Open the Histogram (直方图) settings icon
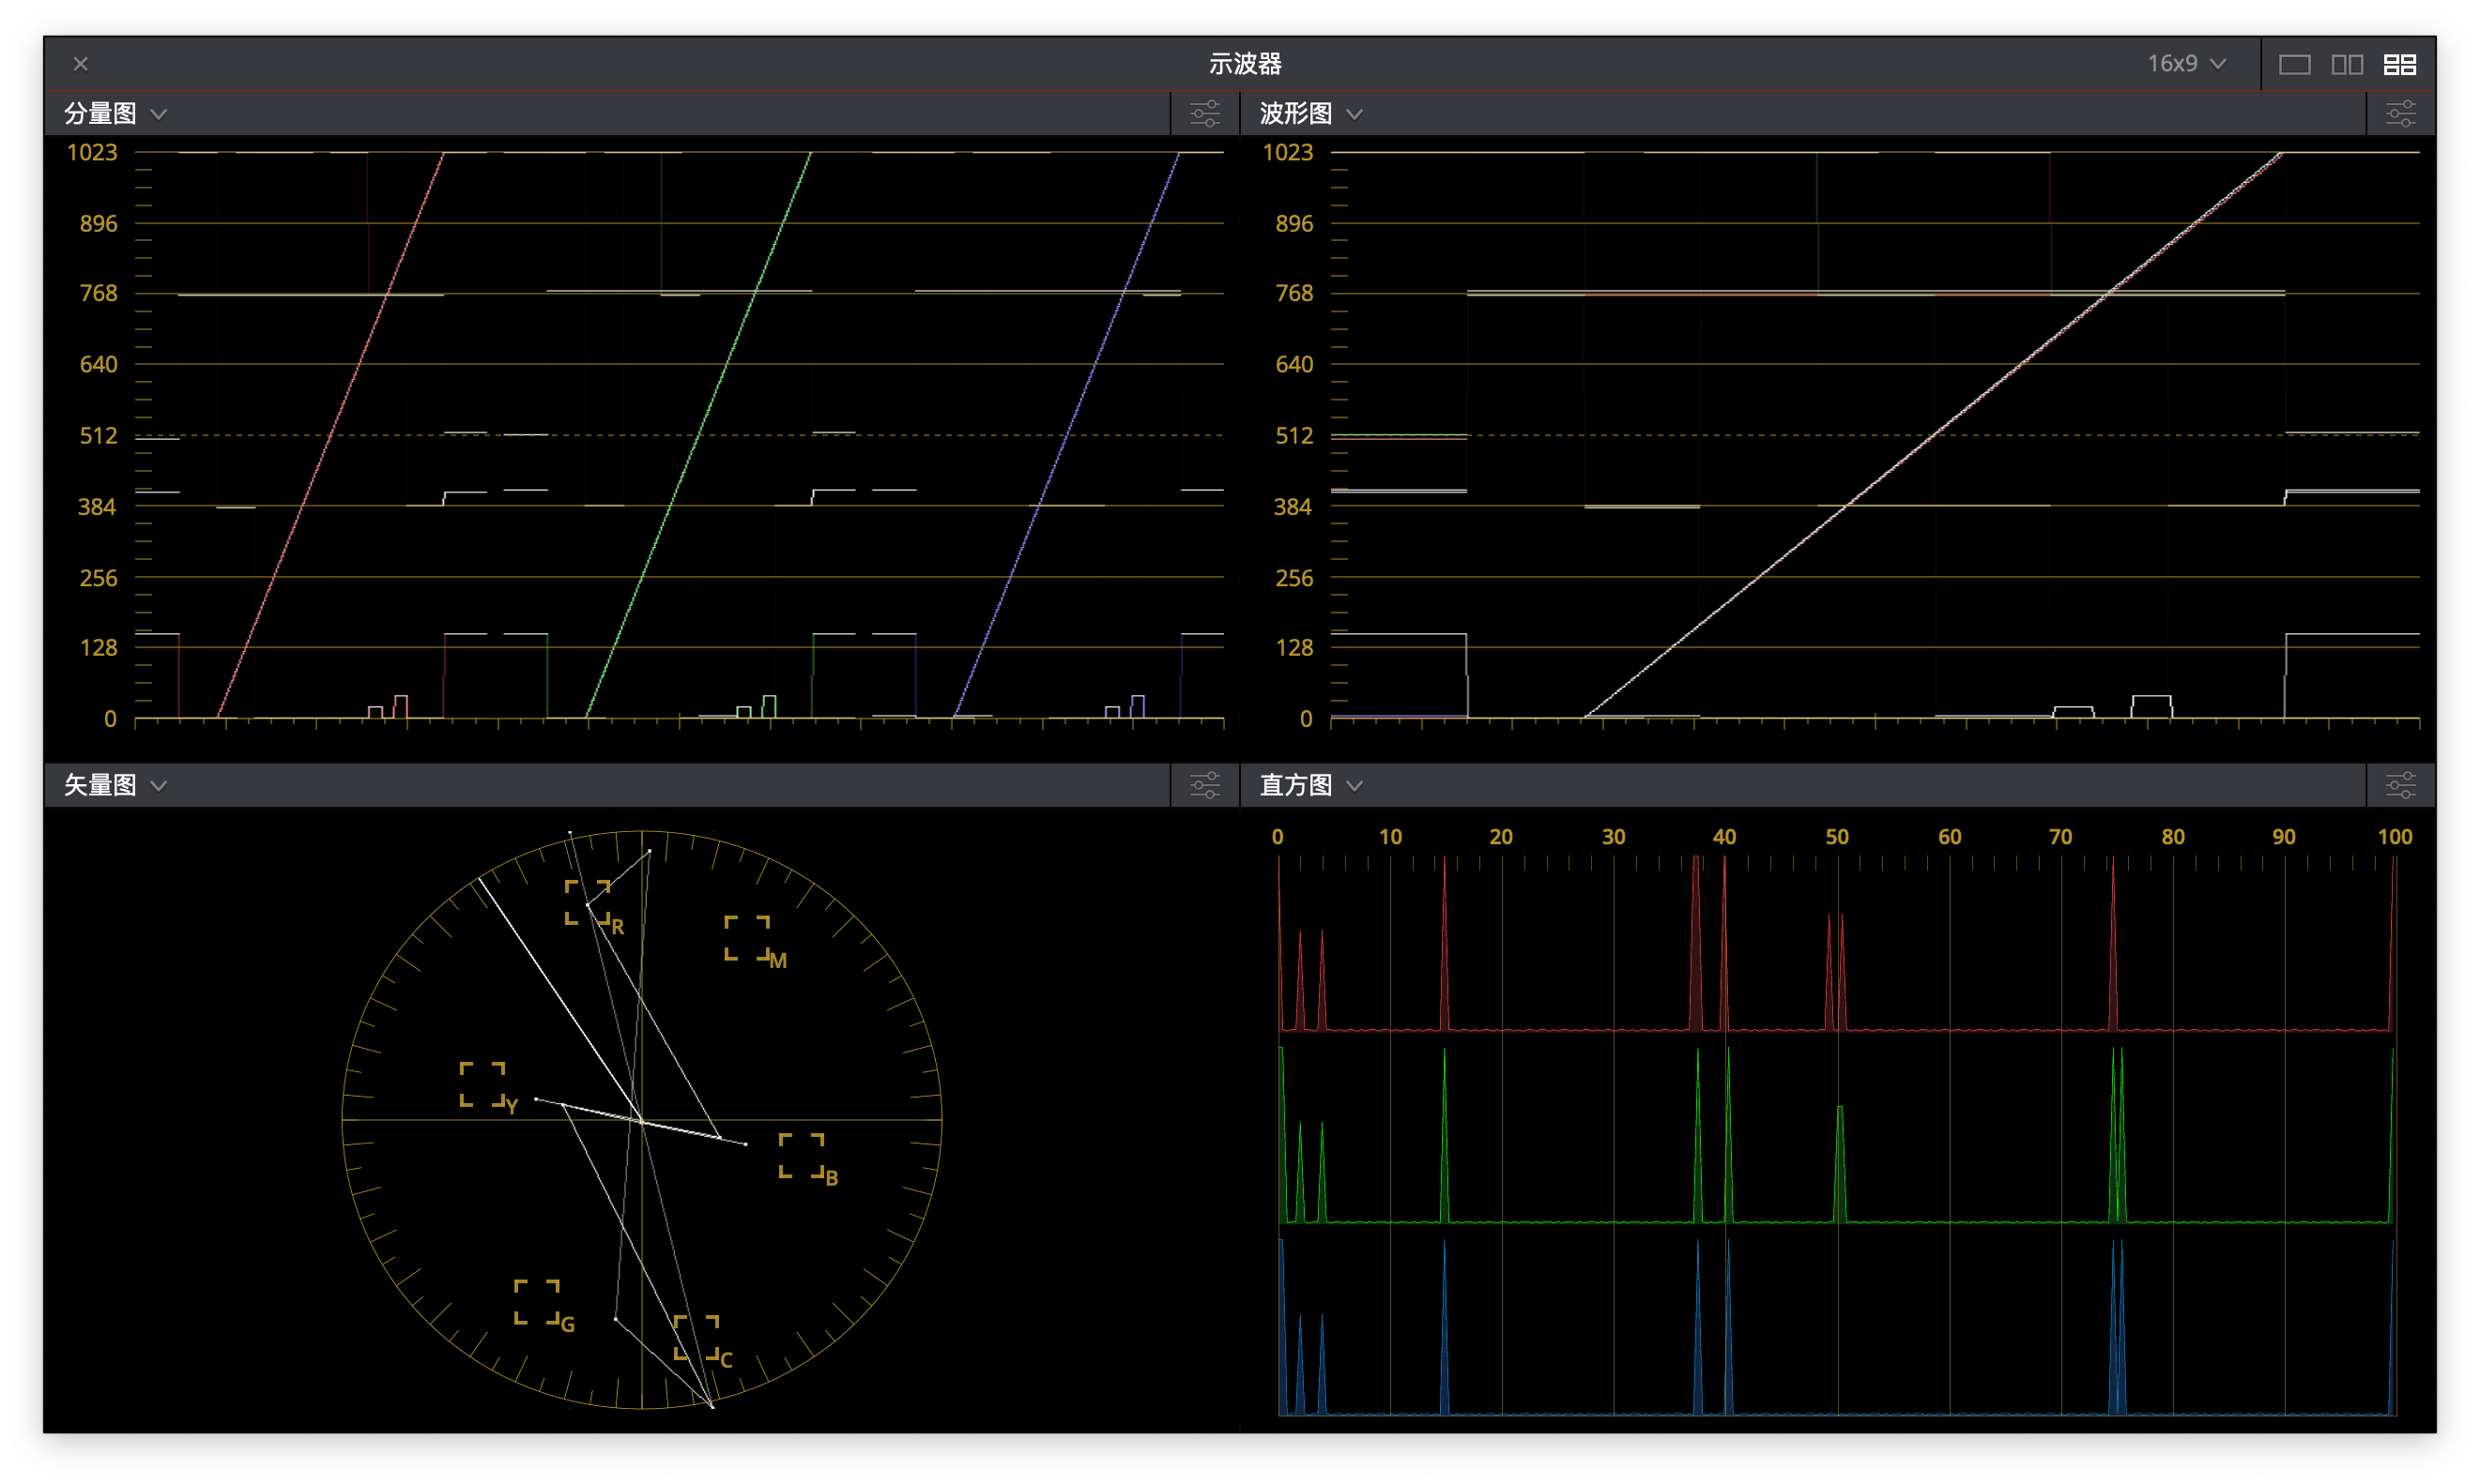 2400,785
